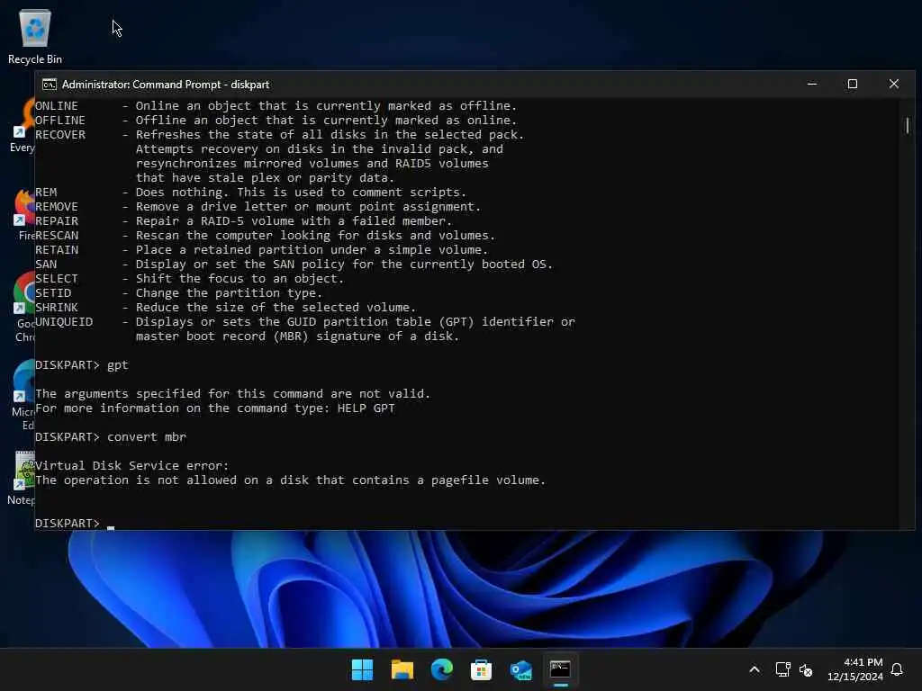Click the Command Prompt vertical scrollbar thumb
922x691 pixels.
pyautogui.click(x=908, y=125)
